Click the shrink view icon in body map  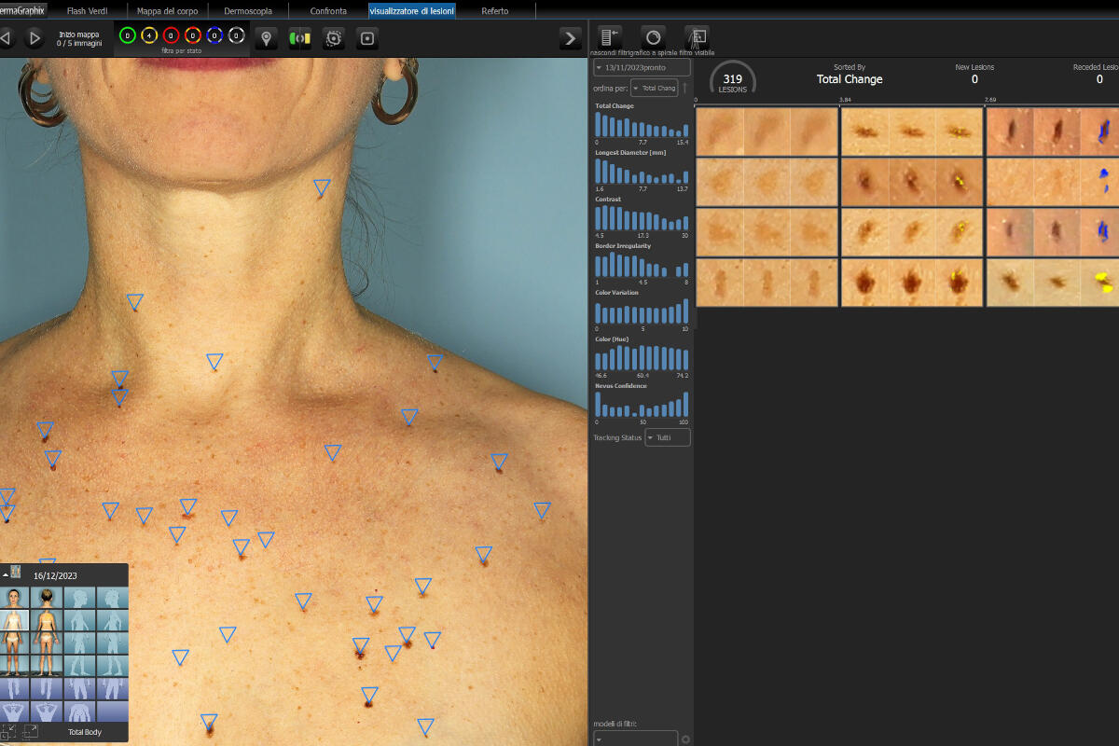tap(8, 732)
